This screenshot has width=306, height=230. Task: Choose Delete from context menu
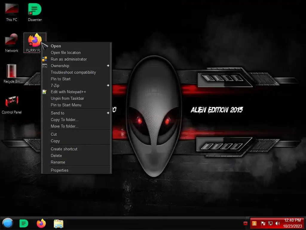[76, 156]
